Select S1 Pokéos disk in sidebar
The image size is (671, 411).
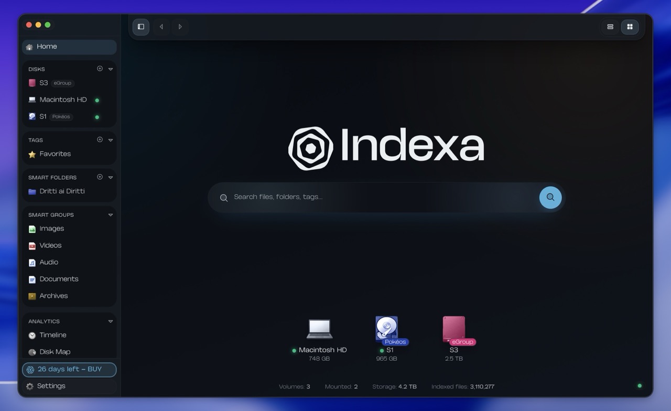coord(69,116)
